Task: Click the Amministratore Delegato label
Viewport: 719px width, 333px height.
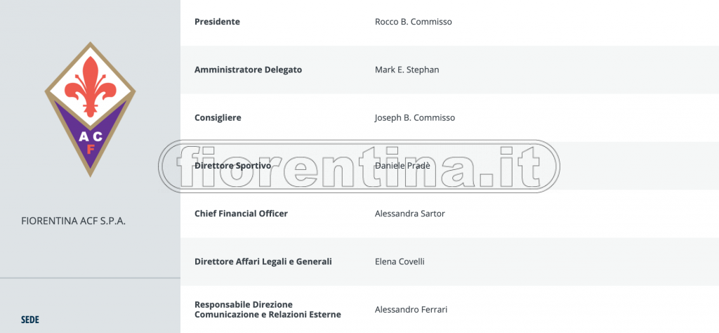Action: tap(248, 70)
